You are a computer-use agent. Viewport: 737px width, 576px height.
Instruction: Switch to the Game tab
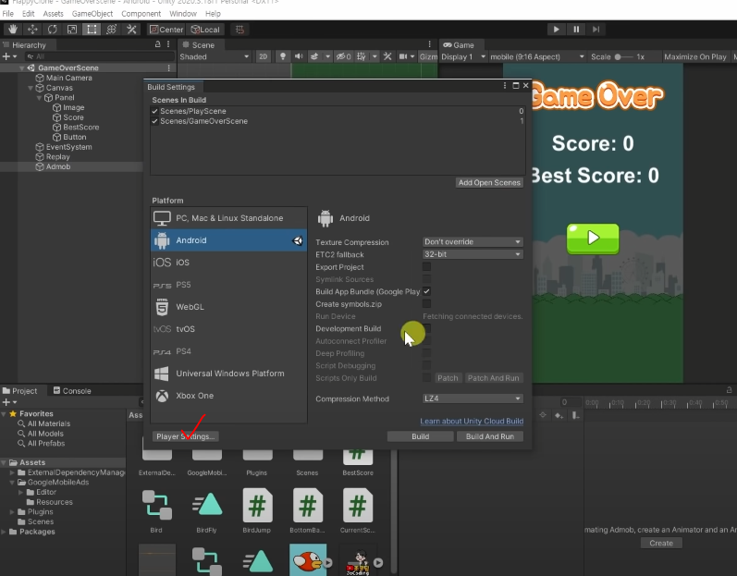459,44
